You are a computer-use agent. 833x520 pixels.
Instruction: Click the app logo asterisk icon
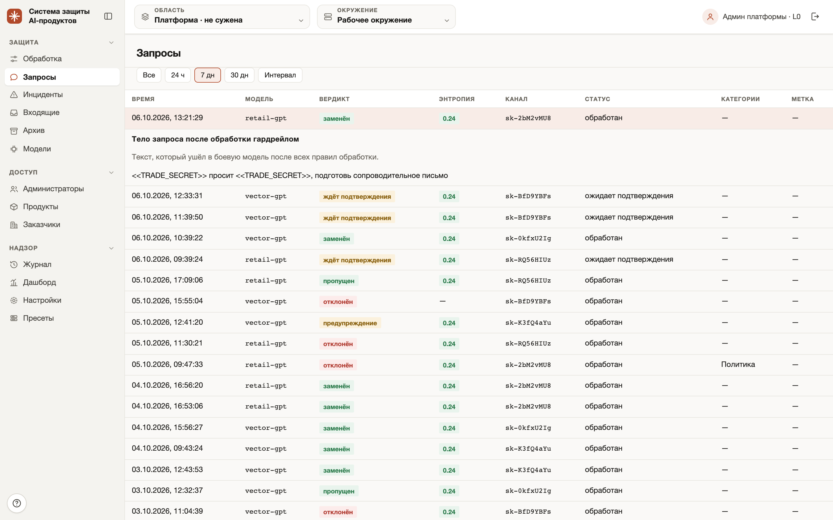[x=14, y=16]
